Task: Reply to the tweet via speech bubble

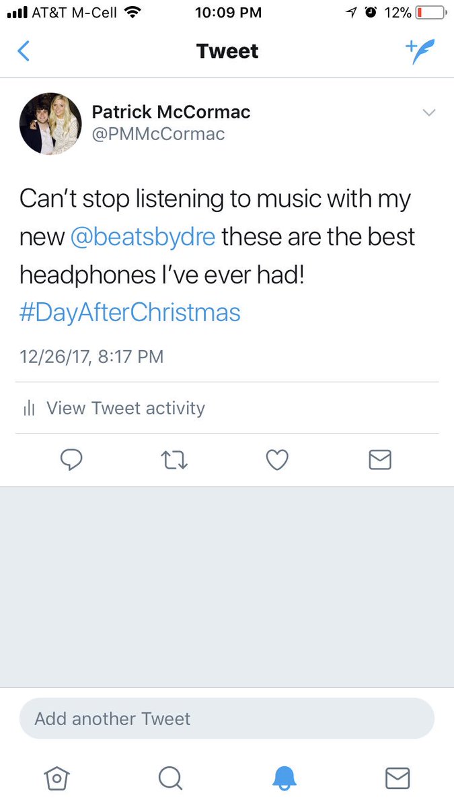Action: pyautogui.click(x=71, y=460)
